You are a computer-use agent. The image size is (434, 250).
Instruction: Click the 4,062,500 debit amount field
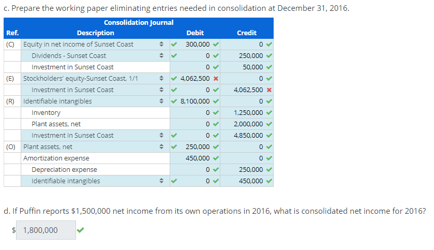point(195,79)
